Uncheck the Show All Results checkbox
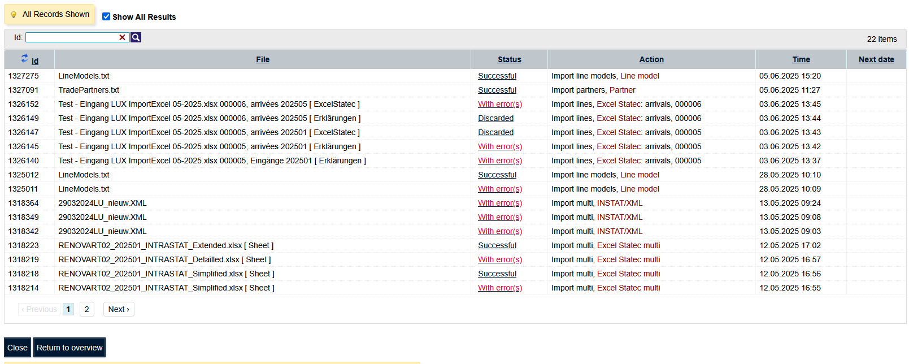 coord(106,16)
